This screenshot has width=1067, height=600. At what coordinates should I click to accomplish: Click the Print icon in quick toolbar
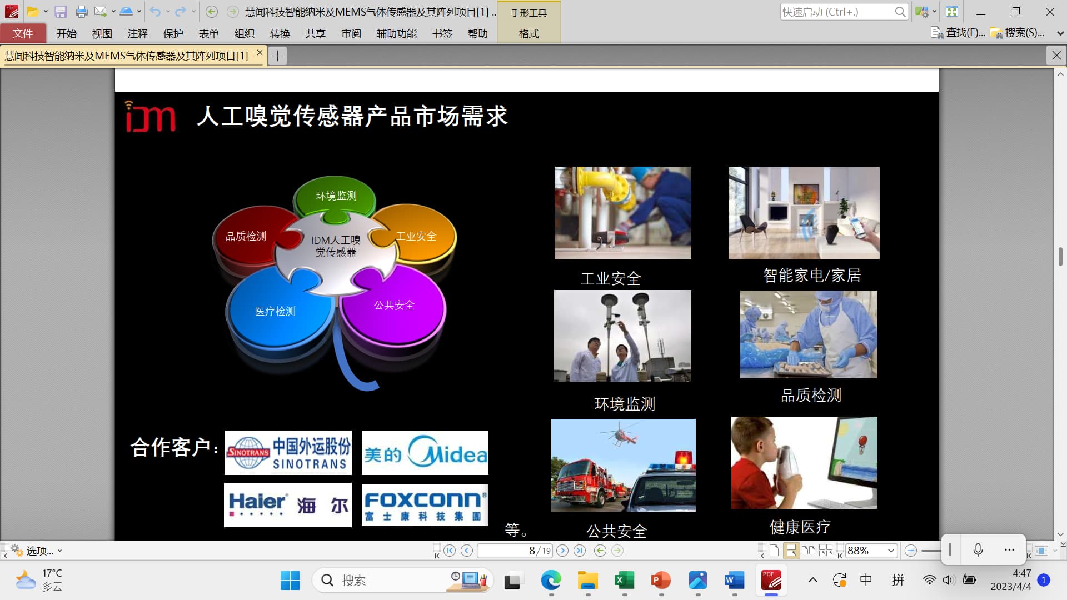tap(81, 12)
